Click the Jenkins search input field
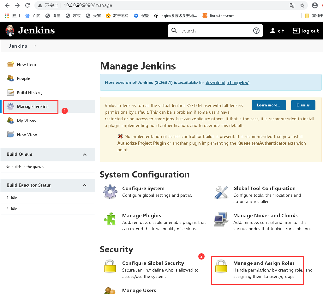Image resolution: width=323 pixels, height=294 pixels. (x=215, y=31)
